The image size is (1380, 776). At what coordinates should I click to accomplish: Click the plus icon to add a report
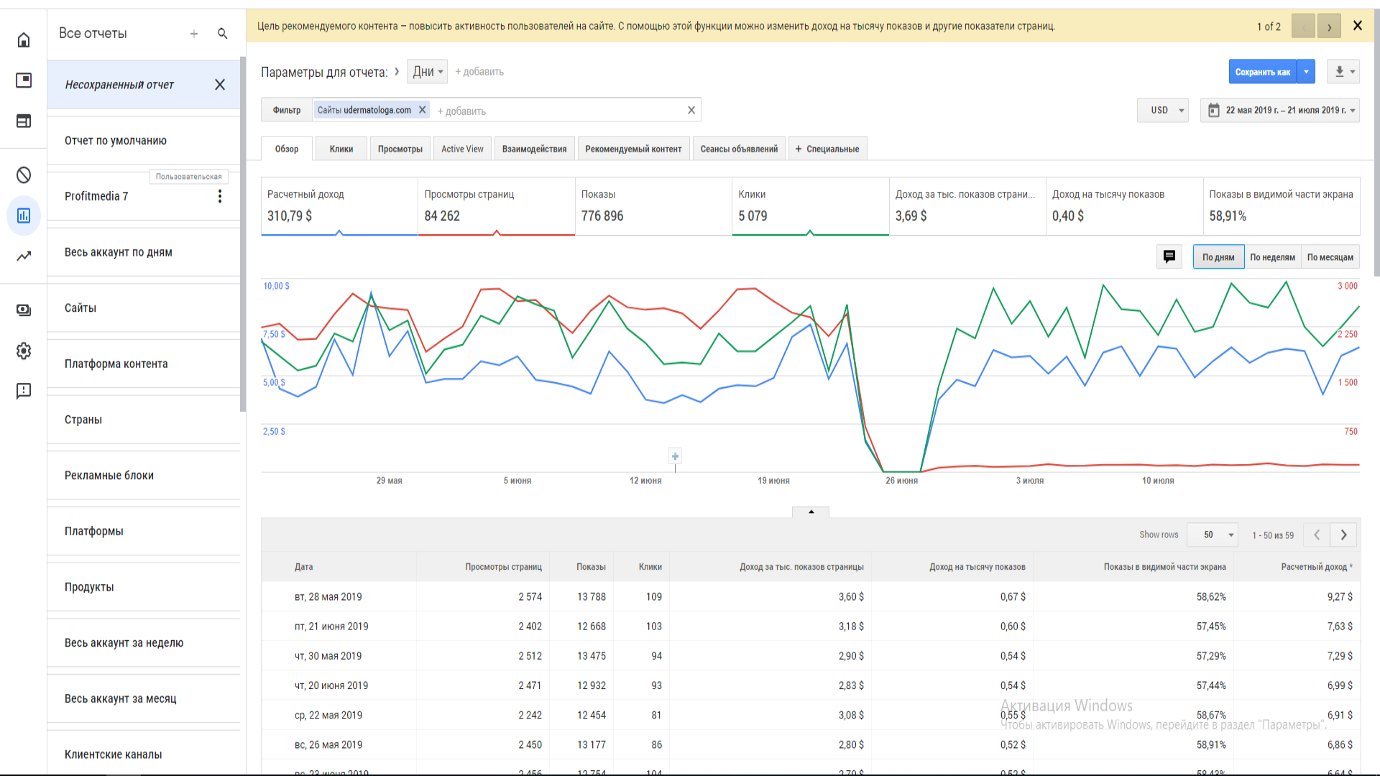[x=194, y=34]
